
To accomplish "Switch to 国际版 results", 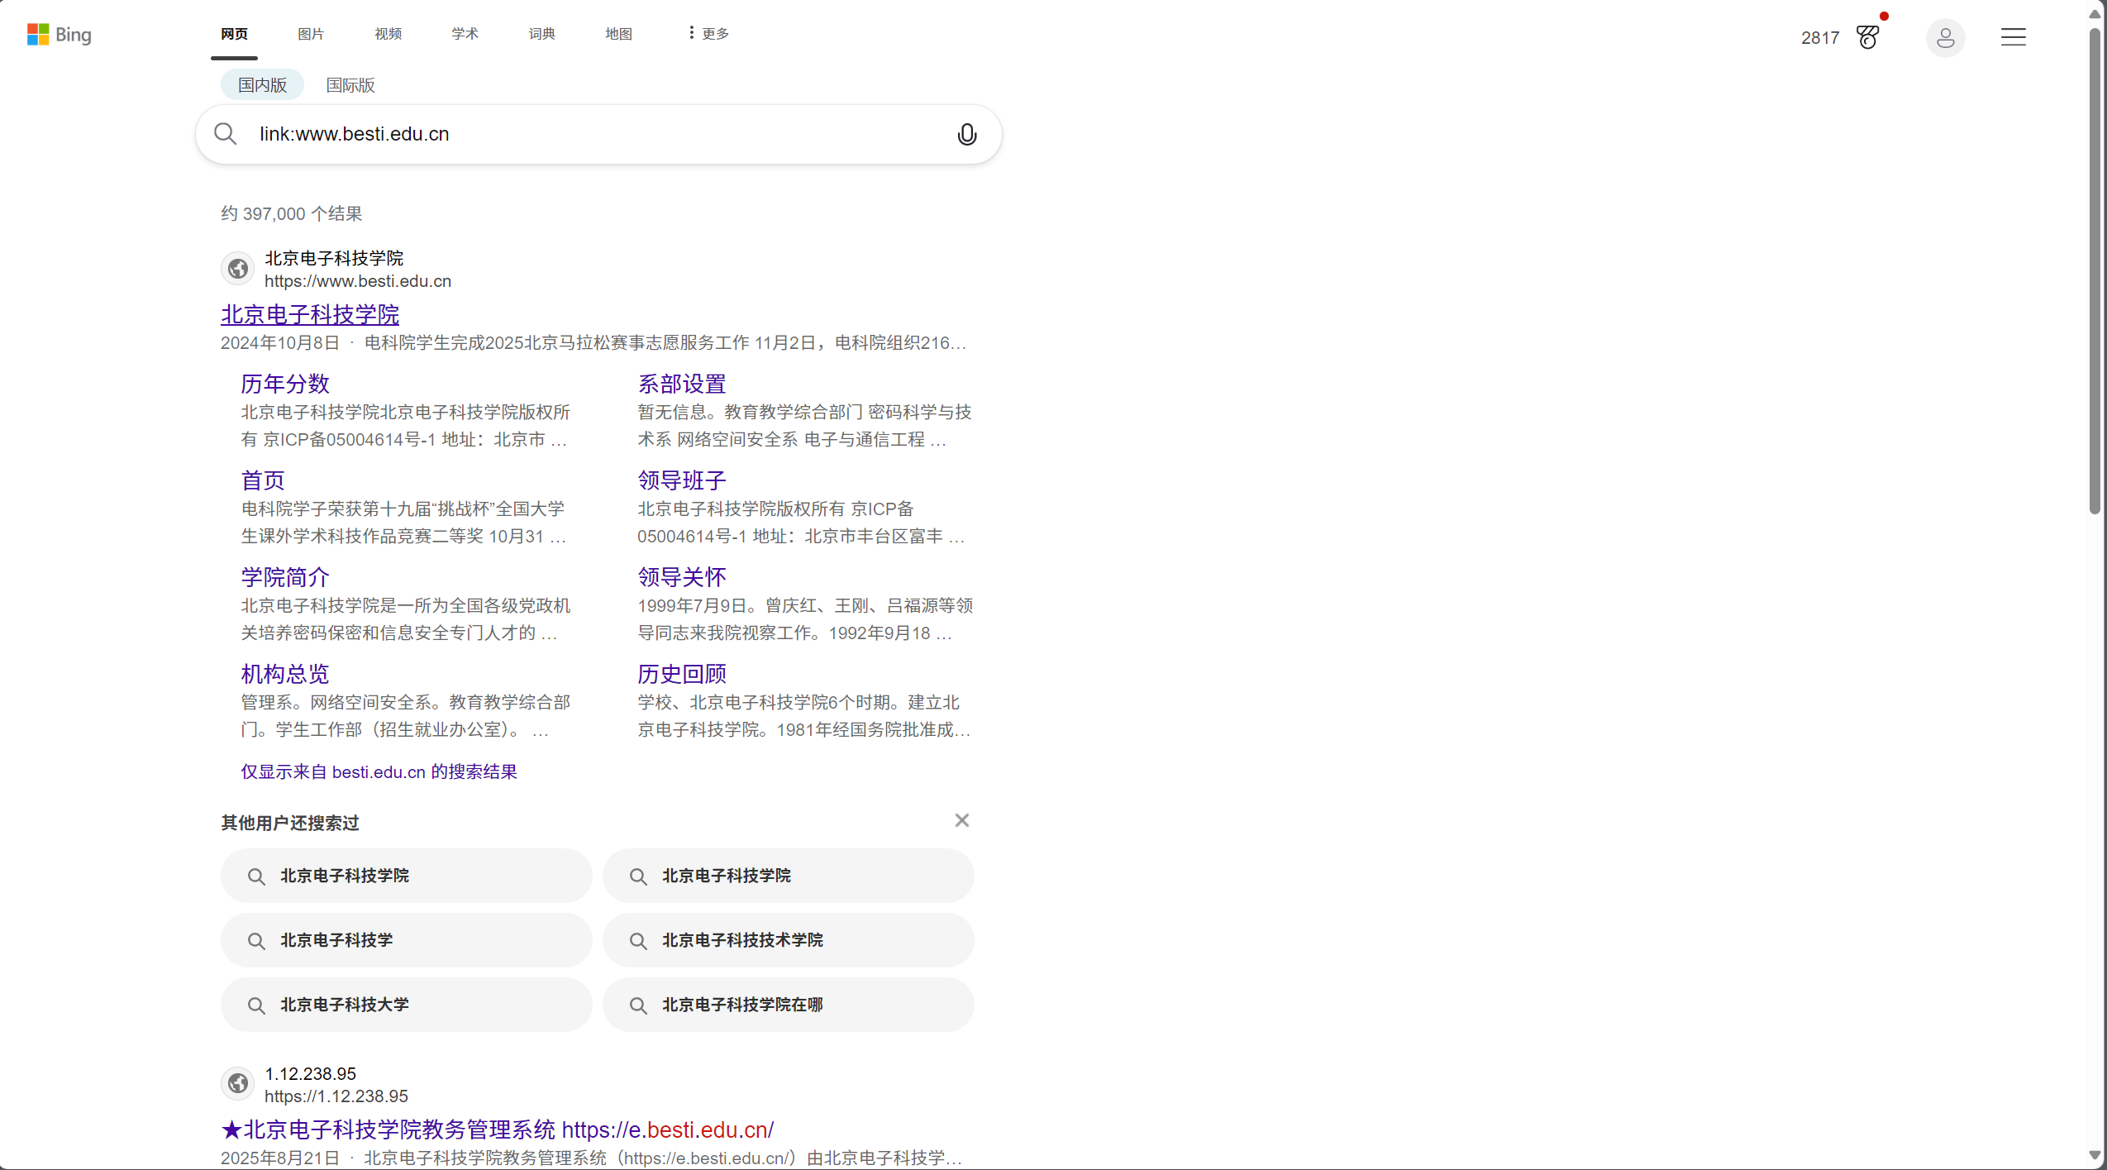I will 349,84.
